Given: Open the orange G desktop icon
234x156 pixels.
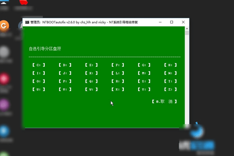Looking at the screenshot, I should 4,25.
